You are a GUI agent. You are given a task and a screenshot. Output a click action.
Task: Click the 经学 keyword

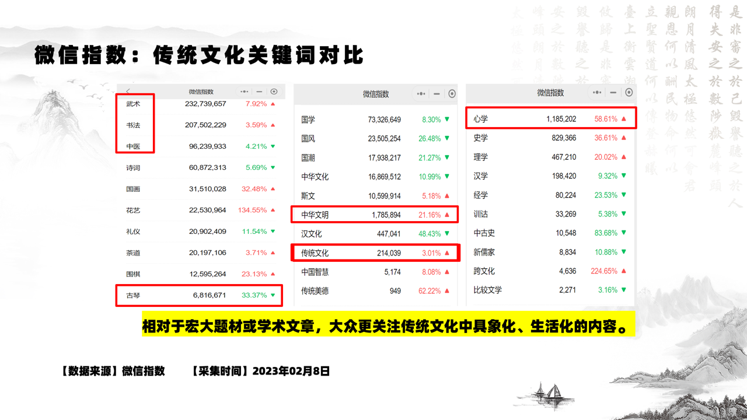481,195
